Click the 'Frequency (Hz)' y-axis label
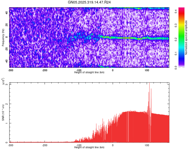The image size is (188, 150). click(3, 37)
